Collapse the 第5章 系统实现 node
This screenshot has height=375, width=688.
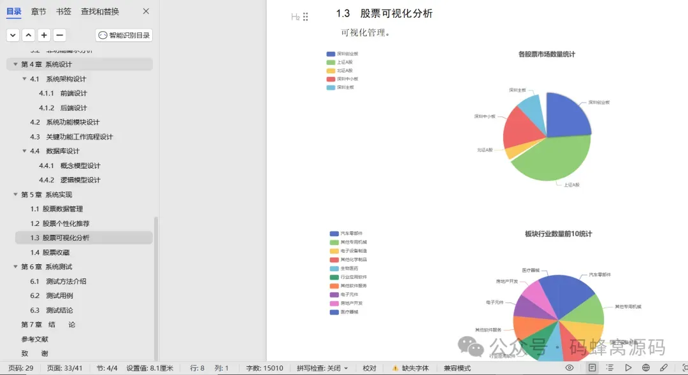click(15, 194)
